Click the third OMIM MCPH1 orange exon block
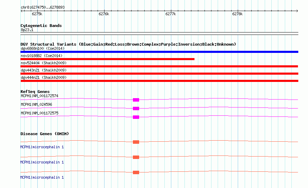Screen dimensions: 308x188 point(136,172)
